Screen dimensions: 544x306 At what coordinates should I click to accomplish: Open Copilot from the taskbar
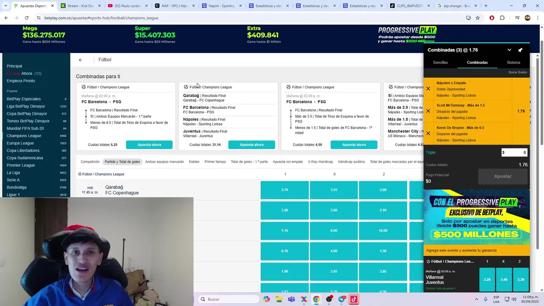pos(266,299)
